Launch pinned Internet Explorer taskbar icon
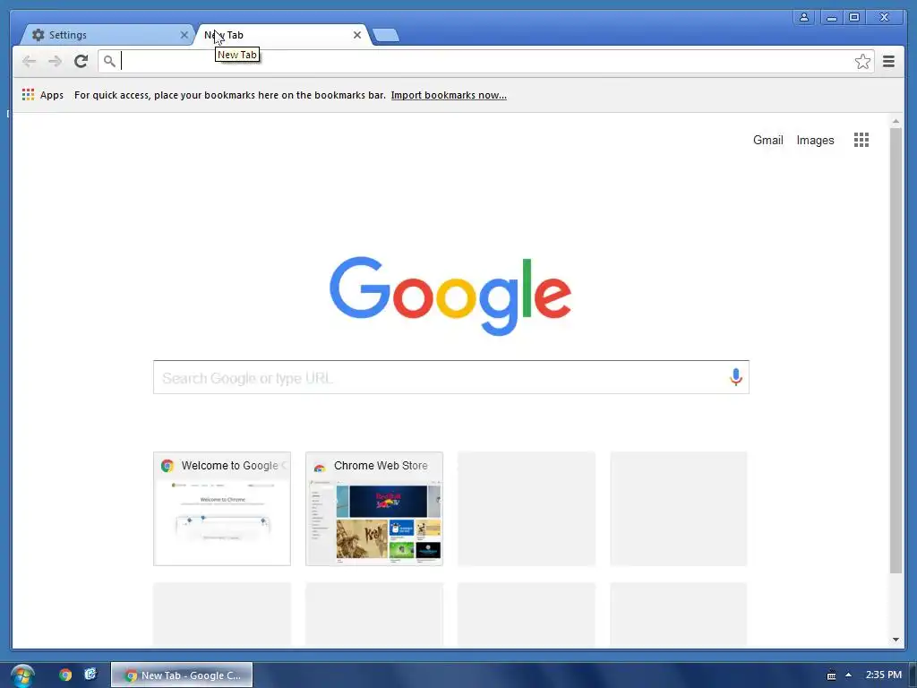Screen dimensions: 917x688 click(90, 675)
